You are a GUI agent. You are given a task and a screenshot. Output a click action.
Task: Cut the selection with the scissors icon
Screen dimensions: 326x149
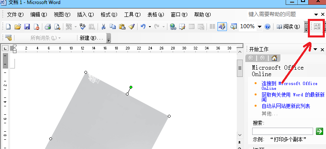[x=103, y=27]
